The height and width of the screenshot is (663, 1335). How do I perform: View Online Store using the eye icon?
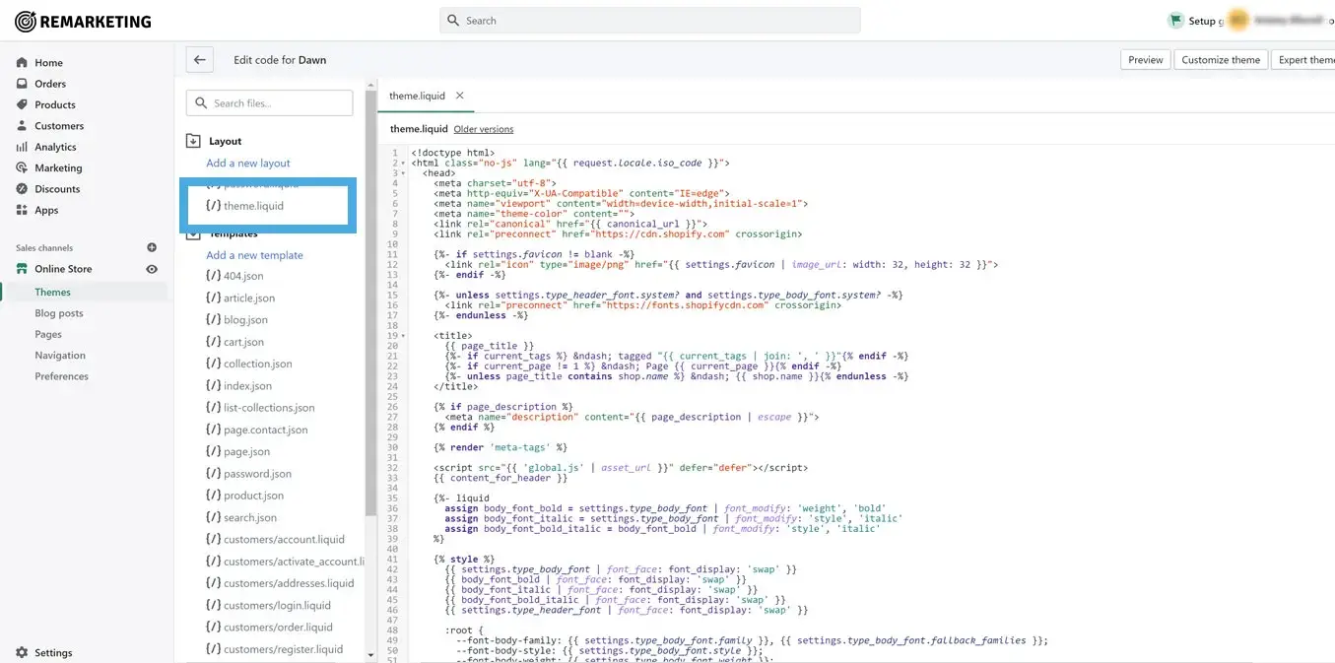(152, 269)
